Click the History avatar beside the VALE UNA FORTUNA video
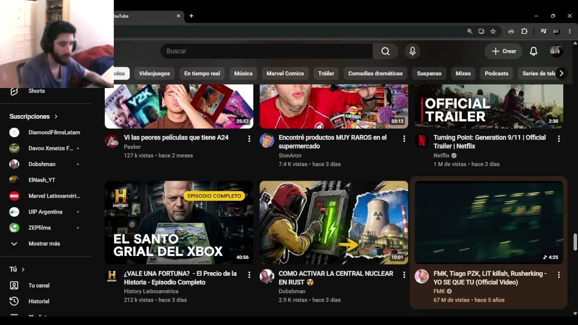This screenshot has width=578, height=325. (112, 276)
